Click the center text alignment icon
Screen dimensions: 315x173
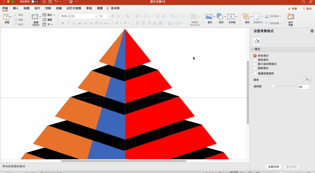coord(143,23)
